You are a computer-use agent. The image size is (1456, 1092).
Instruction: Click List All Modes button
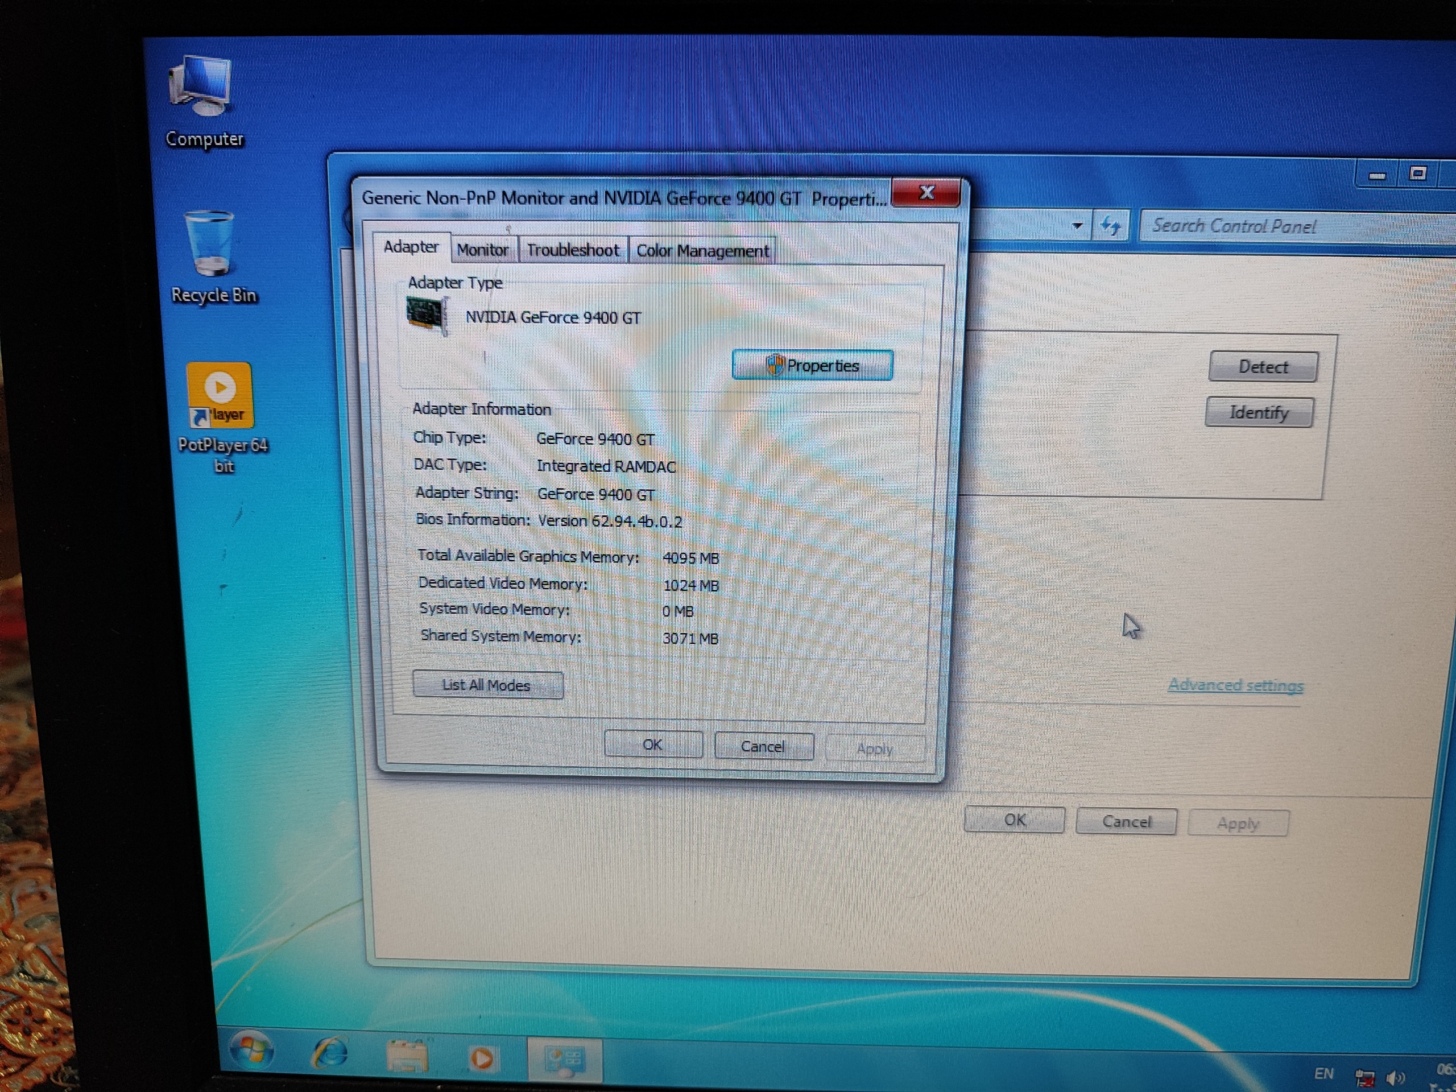pos(487,685)
